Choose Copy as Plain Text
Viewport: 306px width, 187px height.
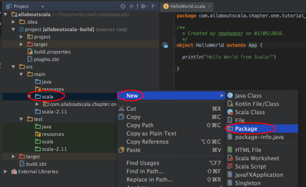171,133
